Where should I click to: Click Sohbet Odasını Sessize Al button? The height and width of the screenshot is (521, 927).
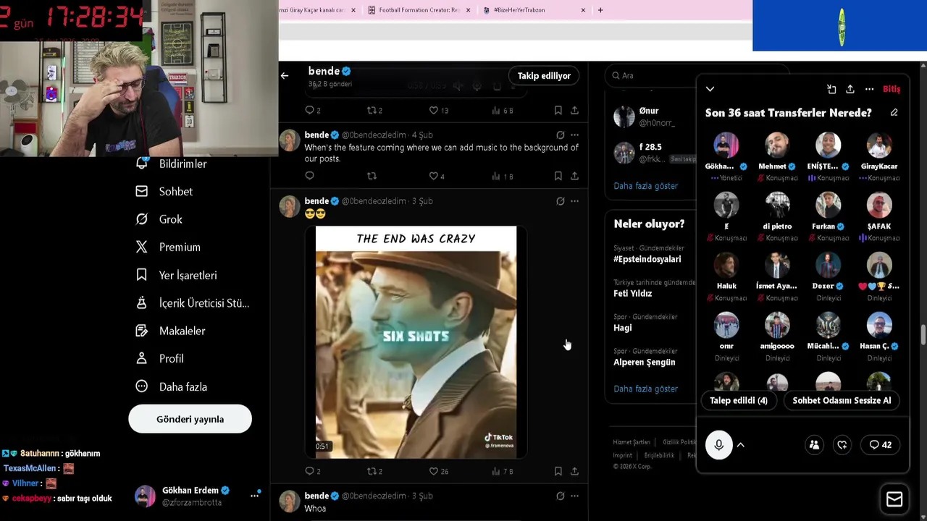point(842,400)
